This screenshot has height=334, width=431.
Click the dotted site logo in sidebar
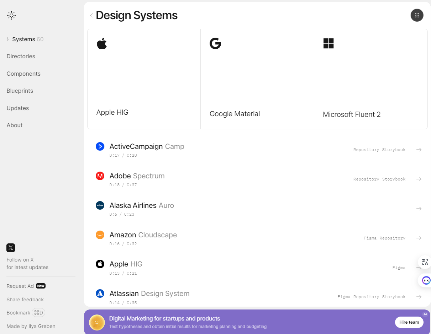[11, 15]
